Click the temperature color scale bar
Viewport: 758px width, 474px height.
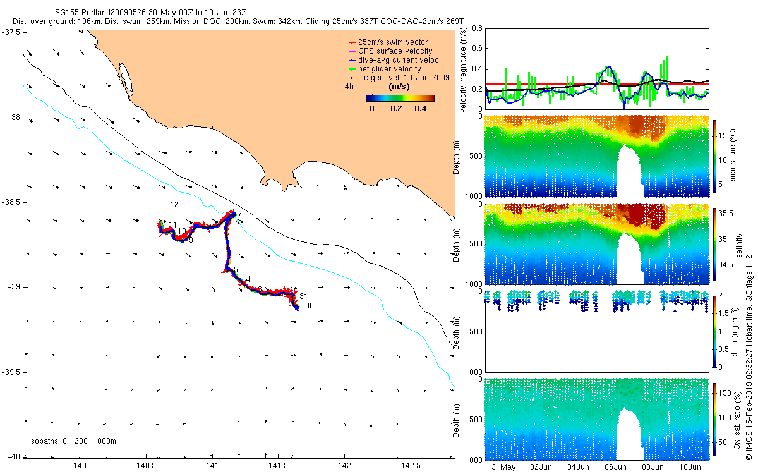click(715, 155)
